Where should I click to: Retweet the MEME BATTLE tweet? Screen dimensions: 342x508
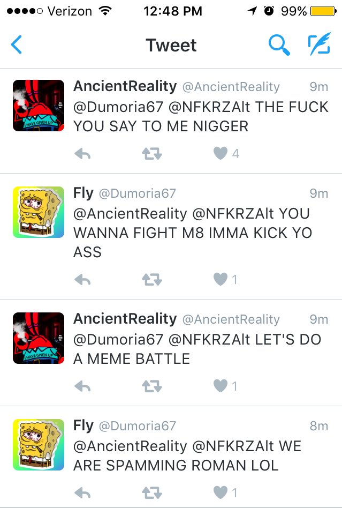(x=152, y=386)
